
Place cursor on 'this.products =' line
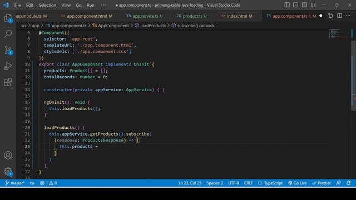(x=78, y=147)
